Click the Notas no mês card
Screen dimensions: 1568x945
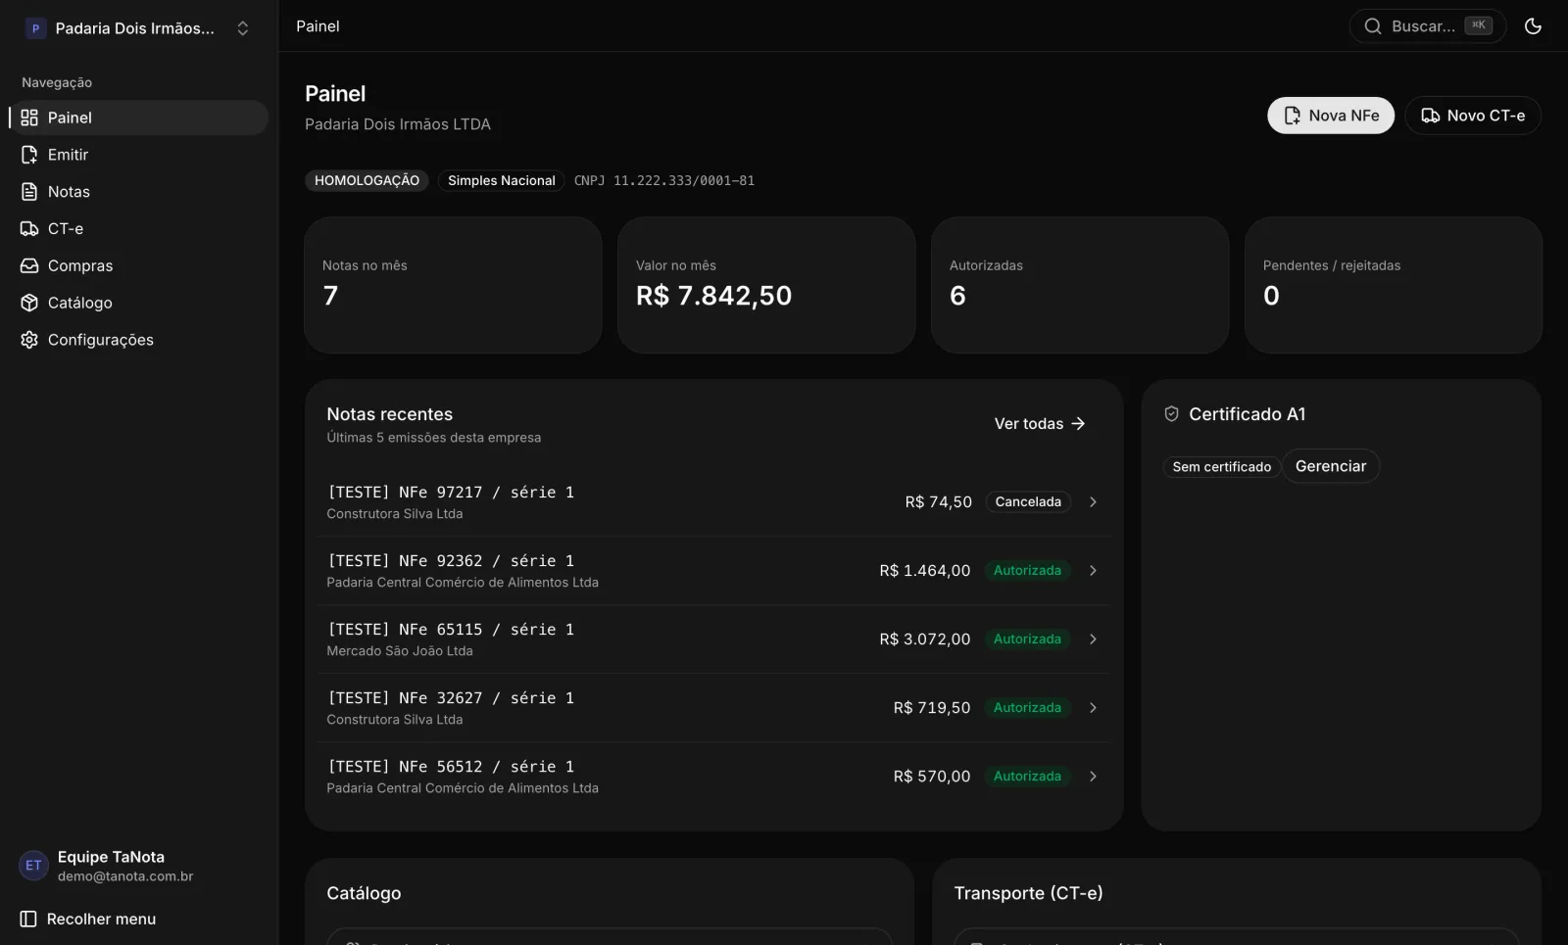pyautogui.click(x=453, y=285)
